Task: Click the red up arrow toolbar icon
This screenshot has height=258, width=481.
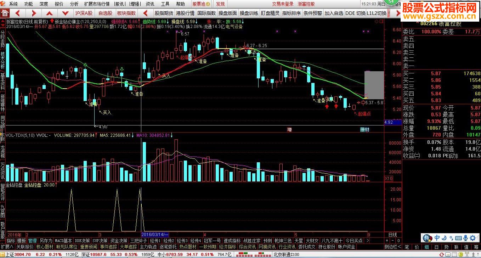Action: coord(50,13)
